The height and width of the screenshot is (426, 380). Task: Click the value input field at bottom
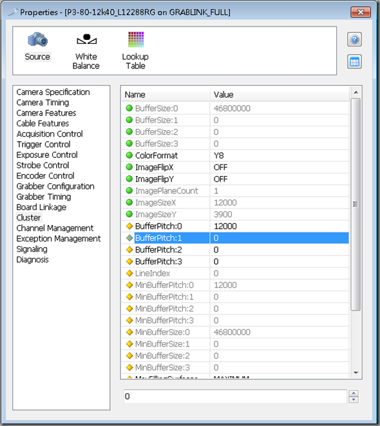point(235,396)
